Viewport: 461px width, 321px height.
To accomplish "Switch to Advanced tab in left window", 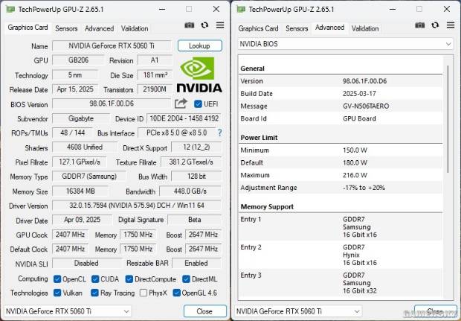I will pos(100,28).
